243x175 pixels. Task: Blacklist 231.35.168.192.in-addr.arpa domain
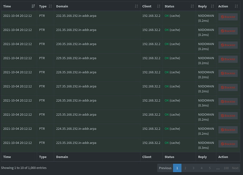pos(228,31)
